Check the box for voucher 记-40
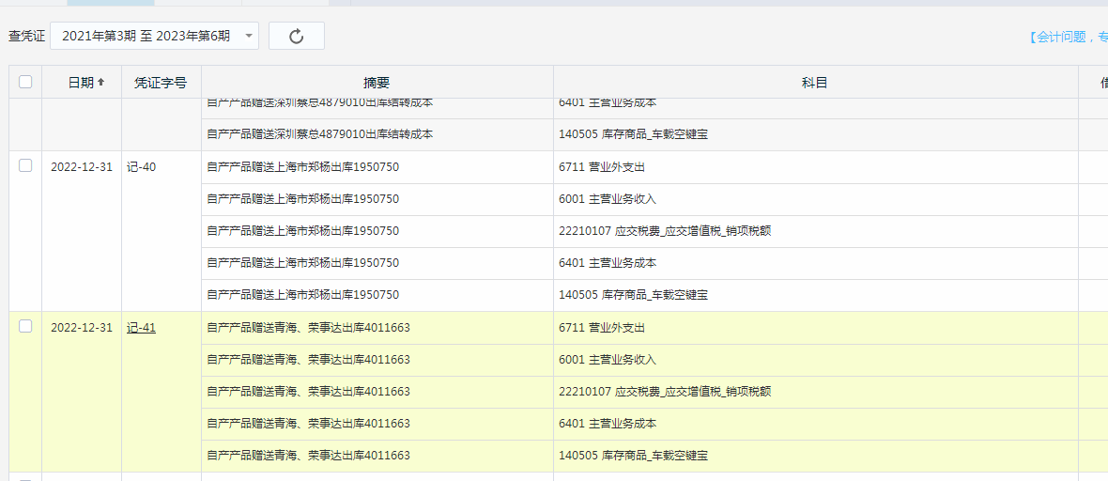Viewport: 1108px width, 481px height. 25,165
